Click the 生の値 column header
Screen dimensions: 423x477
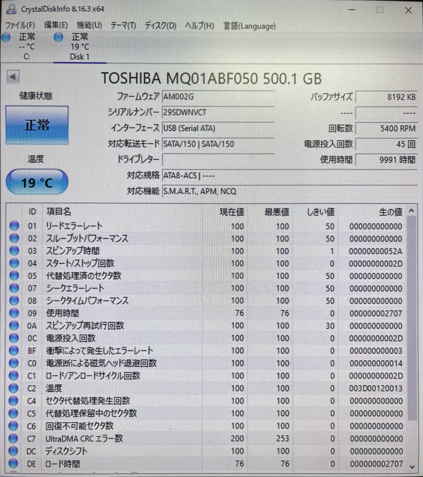[x=390, y=212]
